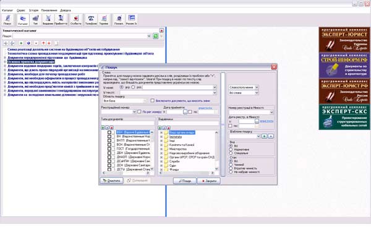Click the blue info icon in catalog toolbar
This screenshot has width=371, height=232.
28,43
